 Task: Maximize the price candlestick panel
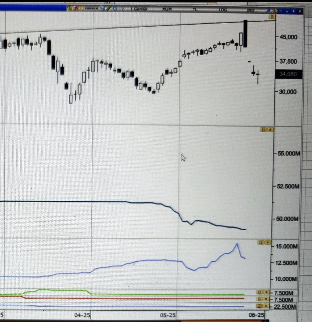272,17
